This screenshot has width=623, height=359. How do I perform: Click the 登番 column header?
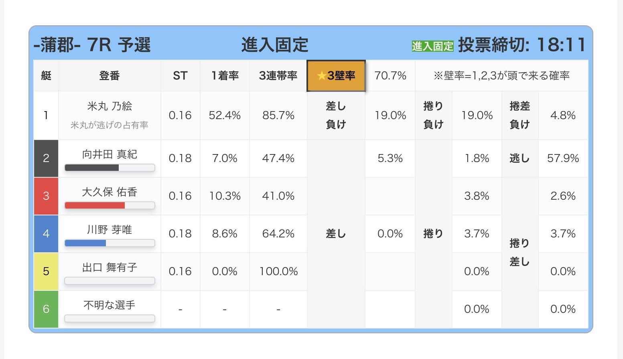(x=110, y=76)
